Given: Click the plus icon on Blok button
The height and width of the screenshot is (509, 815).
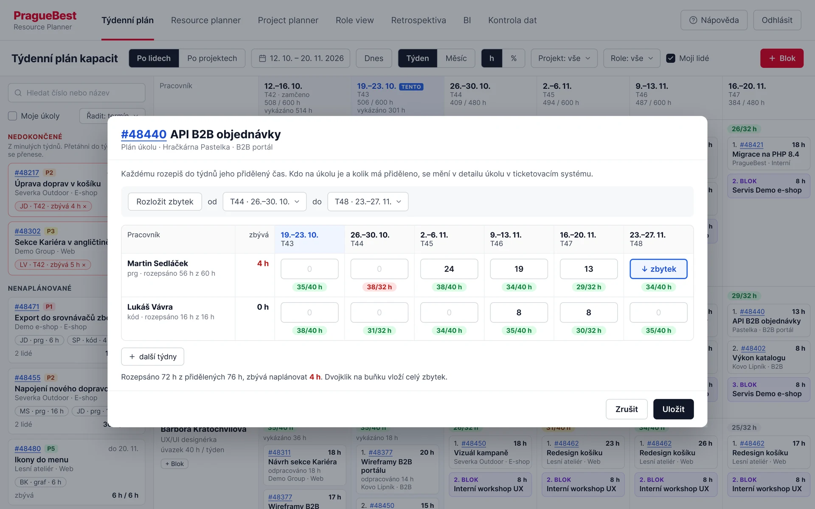Looking at the screenshot, I should click(x=772, y=58).
